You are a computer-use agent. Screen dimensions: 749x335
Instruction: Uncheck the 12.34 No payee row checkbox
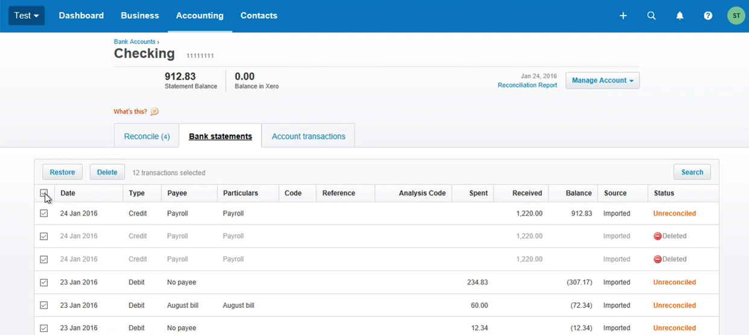tap(44, 328)
